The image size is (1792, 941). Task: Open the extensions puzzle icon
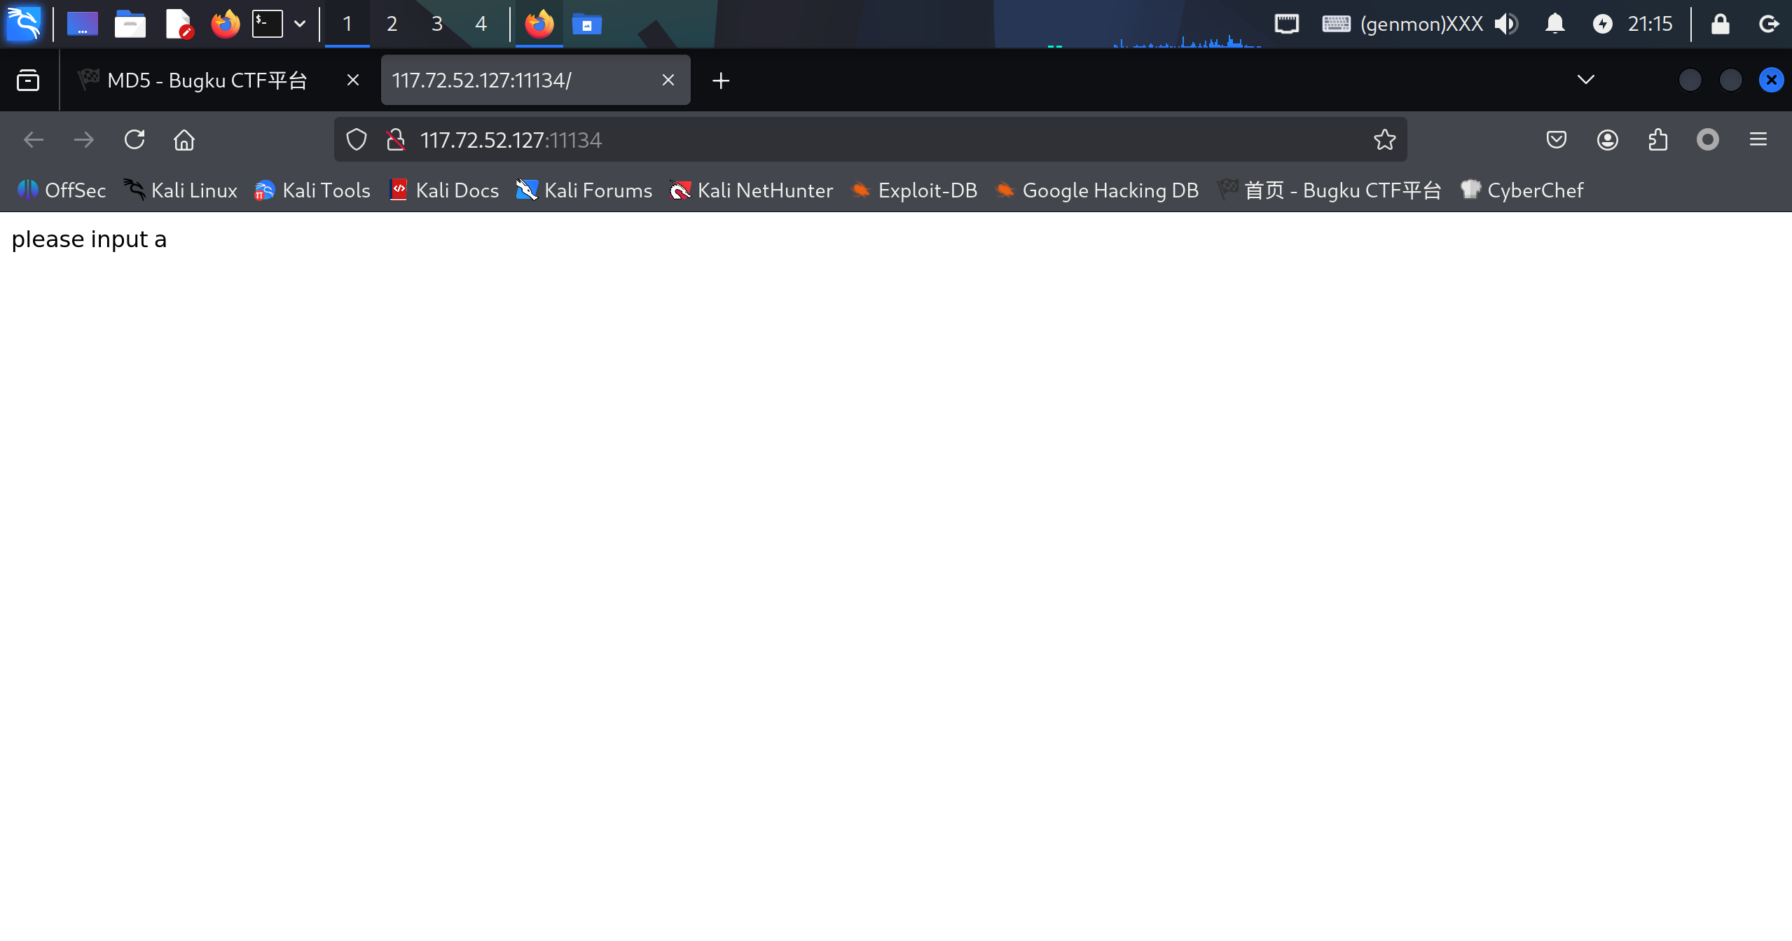click(x=1657, y=140)
